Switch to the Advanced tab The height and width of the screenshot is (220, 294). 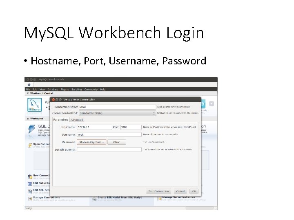[x=77, y=120]
